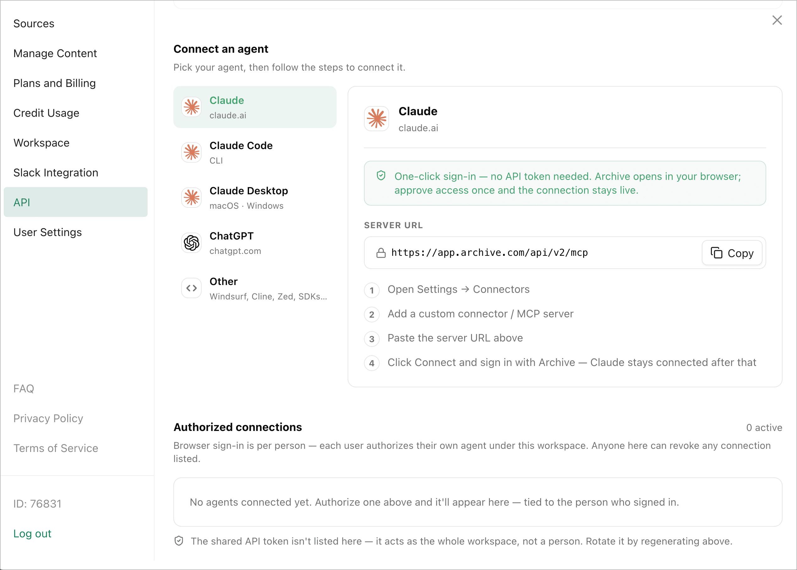This screenshot has height=570, width=797.
Task: Click the large Claude logo in details panel
Action: coord(377,119)
